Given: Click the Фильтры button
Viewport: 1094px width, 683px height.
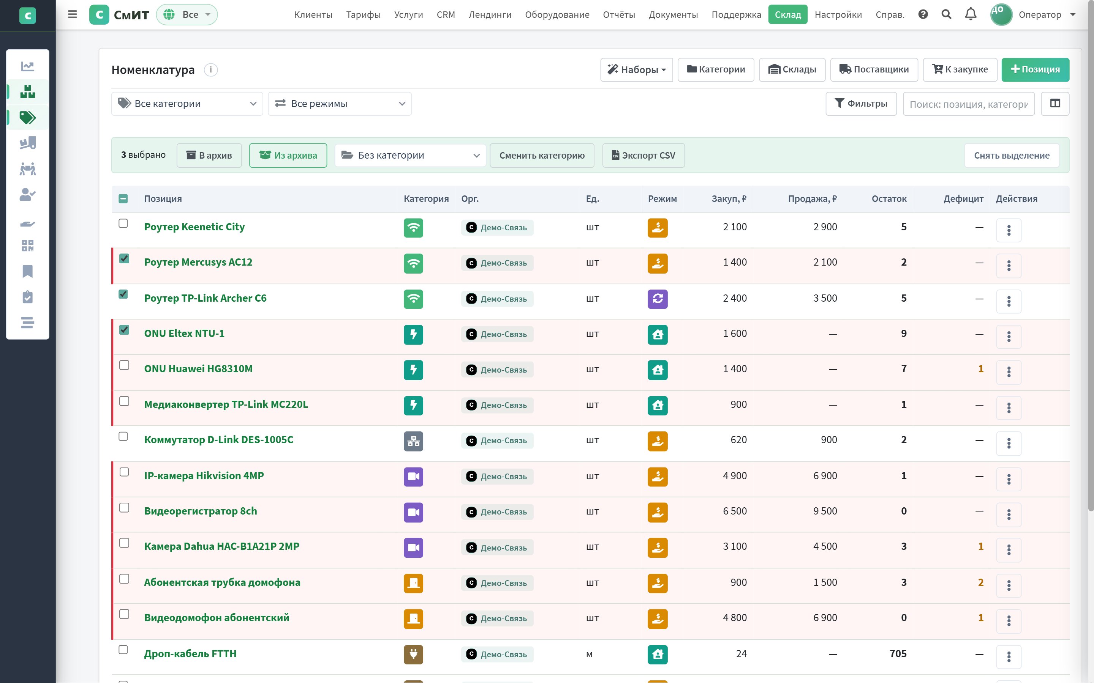Looking at the screenshot, I should (861, 104).
